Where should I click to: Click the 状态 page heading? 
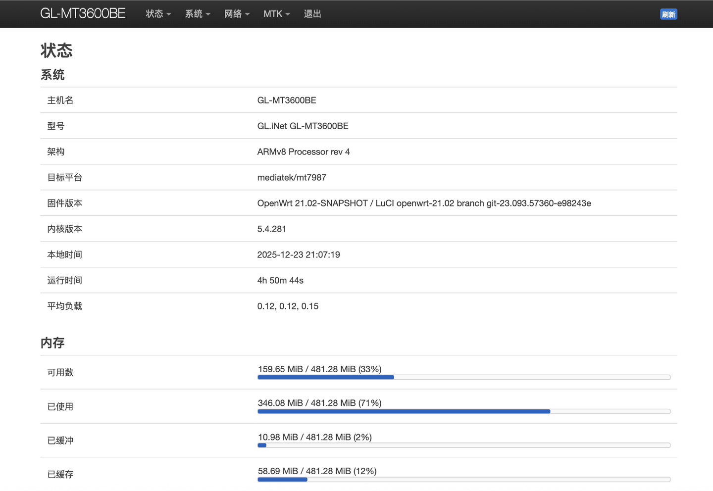pos(56,50)
